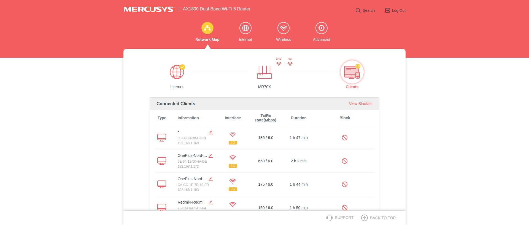Edit name of client at 192.168.1.172

click(211, 156)
